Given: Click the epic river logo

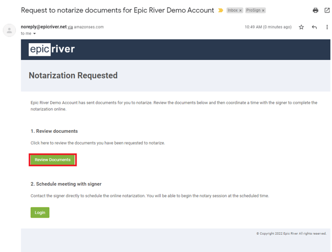Looking at the screenshot, I should tap(52, 49).
